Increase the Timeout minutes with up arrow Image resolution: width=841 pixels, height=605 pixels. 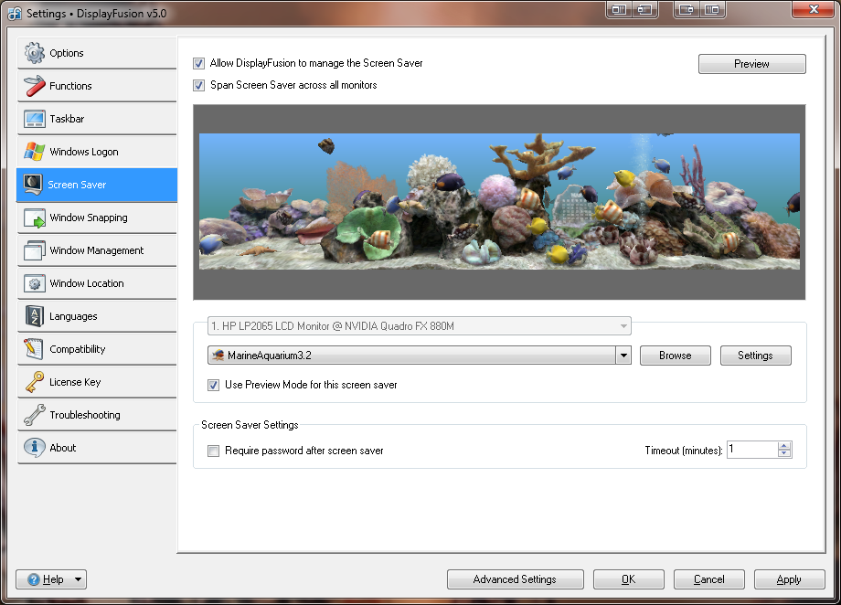point(783,446)
